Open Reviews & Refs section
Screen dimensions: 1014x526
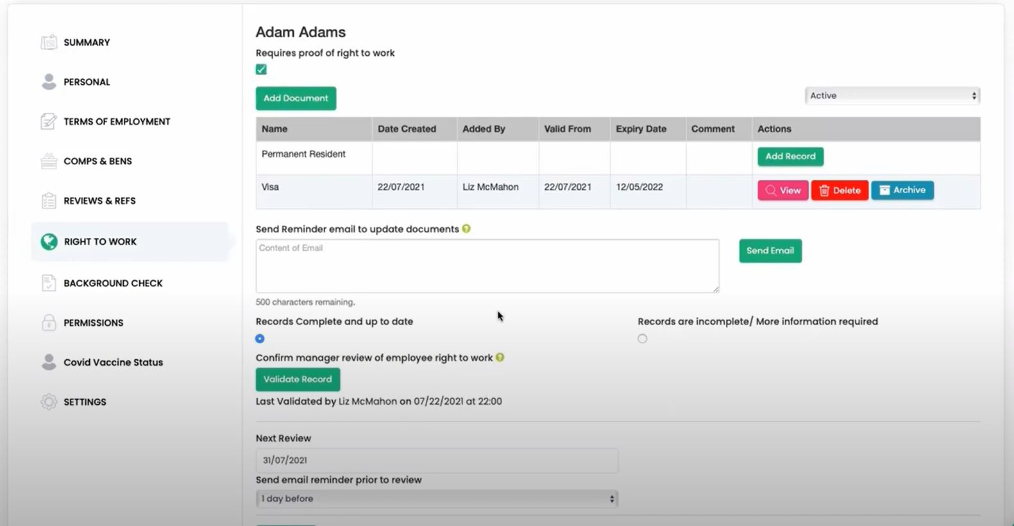coord(99,201)
